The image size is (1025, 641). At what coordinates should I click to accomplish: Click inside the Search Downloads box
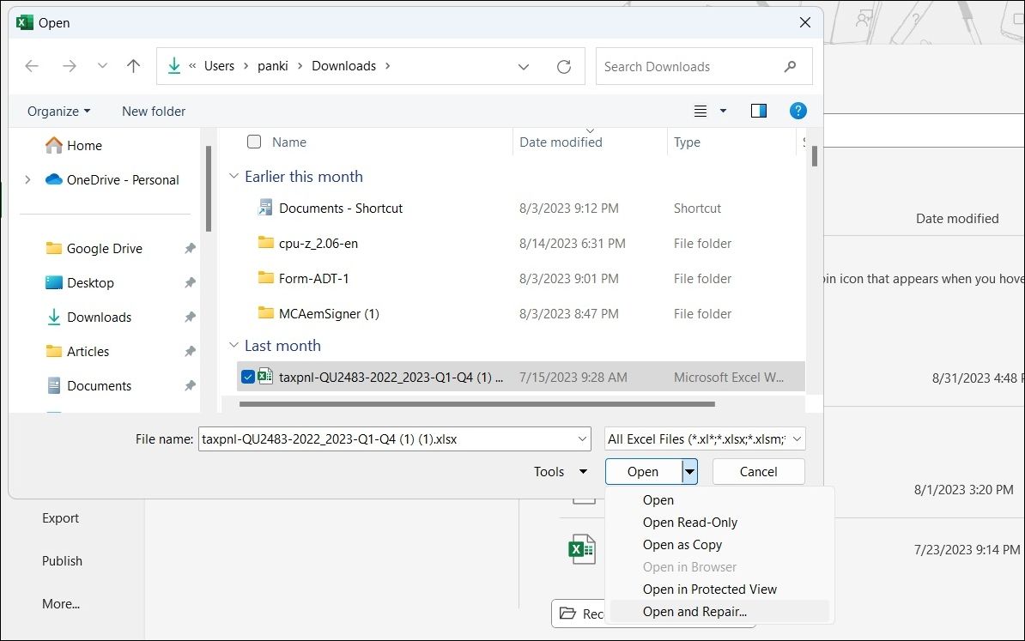click(687, 66)
